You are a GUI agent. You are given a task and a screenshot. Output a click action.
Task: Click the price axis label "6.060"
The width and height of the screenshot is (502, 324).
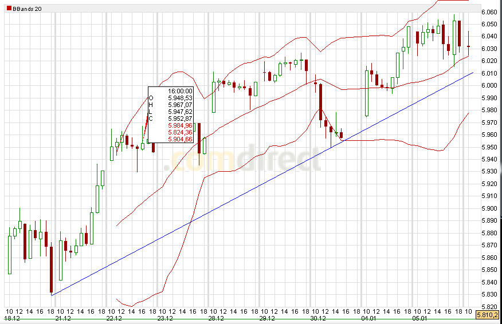489,12
